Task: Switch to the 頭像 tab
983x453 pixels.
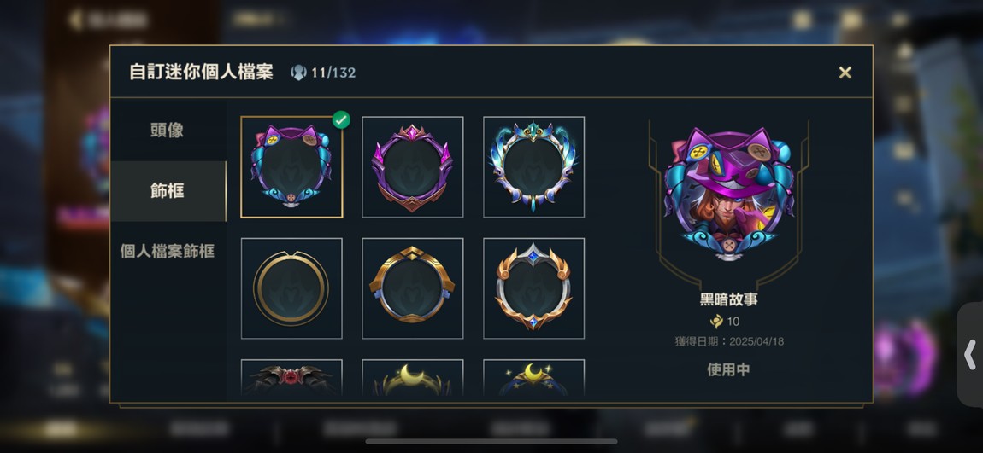Action: pyautogui.click(x=168, y=131)
